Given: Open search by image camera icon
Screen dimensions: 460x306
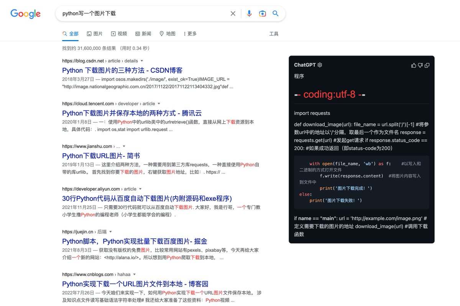Looking at the screenshot, I should [262, 14].
